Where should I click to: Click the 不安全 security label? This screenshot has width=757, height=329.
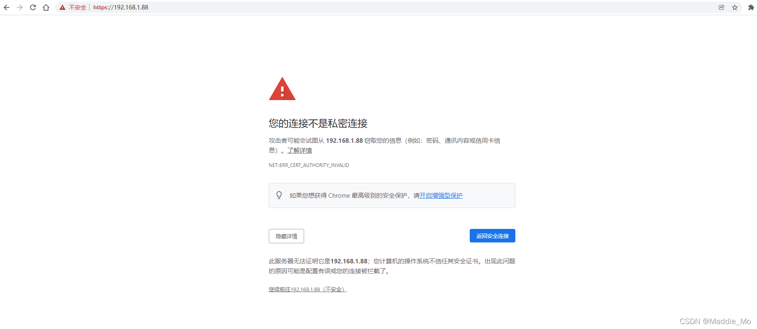78,7
